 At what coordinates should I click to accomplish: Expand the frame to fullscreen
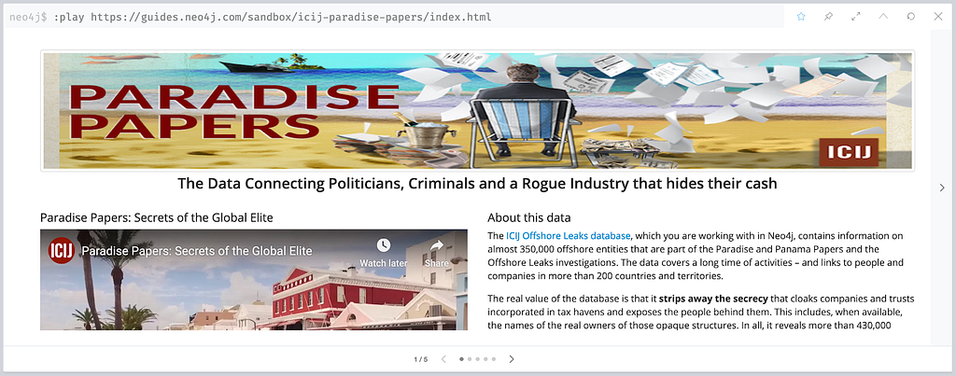click(856, 17)
